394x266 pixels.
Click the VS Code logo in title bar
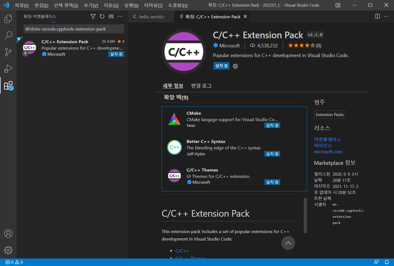pos(6,5)
